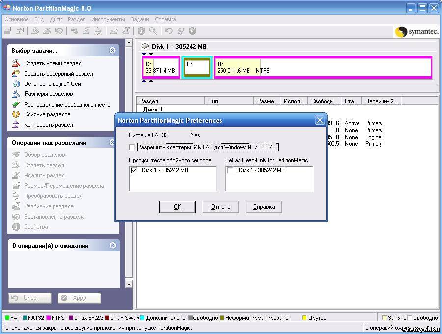
Task: Click the undelete partition toolbar icon
Action: 58,31
